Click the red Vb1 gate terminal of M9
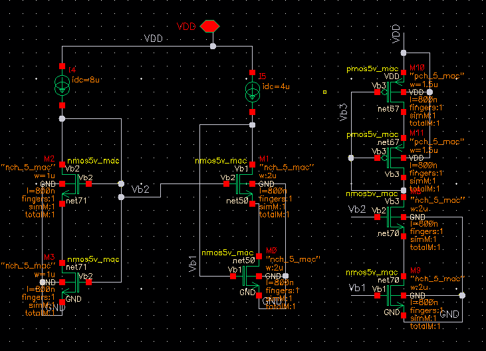Image resolution: width=486 pixels, height=351 pixels. [x=377, y=296]
